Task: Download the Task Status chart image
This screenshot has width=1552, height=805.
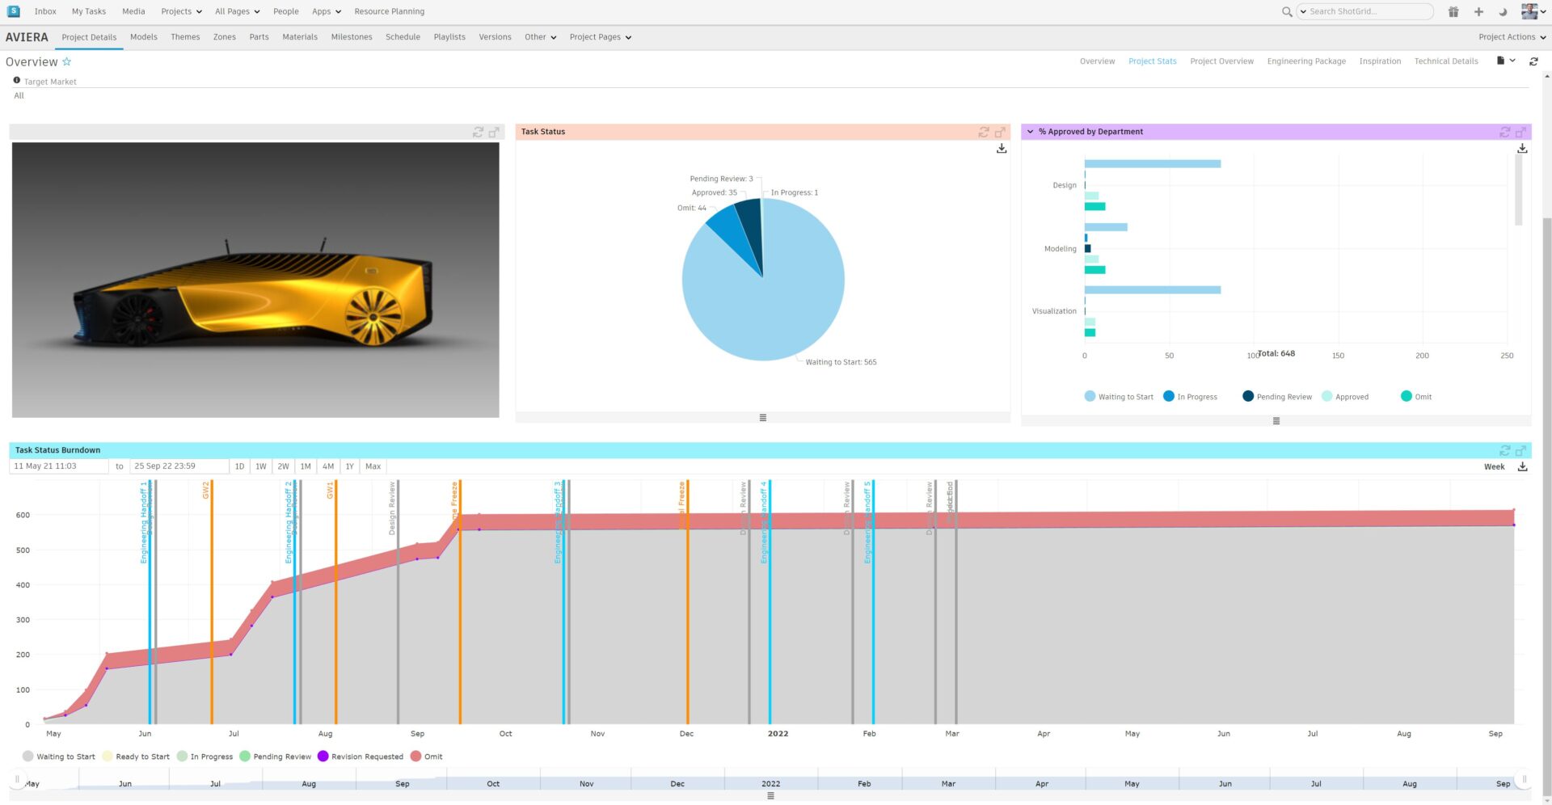Action: pos(1002,149)
